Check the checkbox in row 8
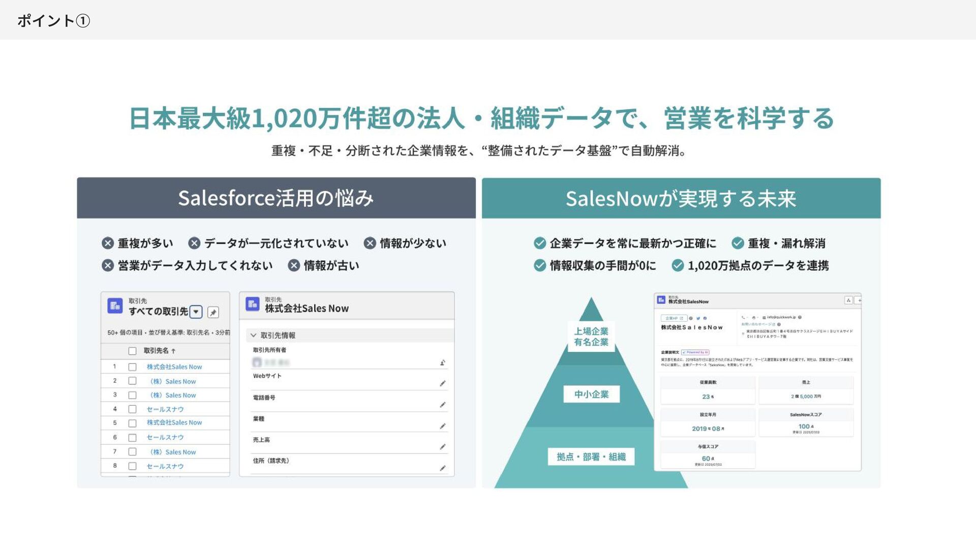976x549 pixels. [x=132, y=466]
